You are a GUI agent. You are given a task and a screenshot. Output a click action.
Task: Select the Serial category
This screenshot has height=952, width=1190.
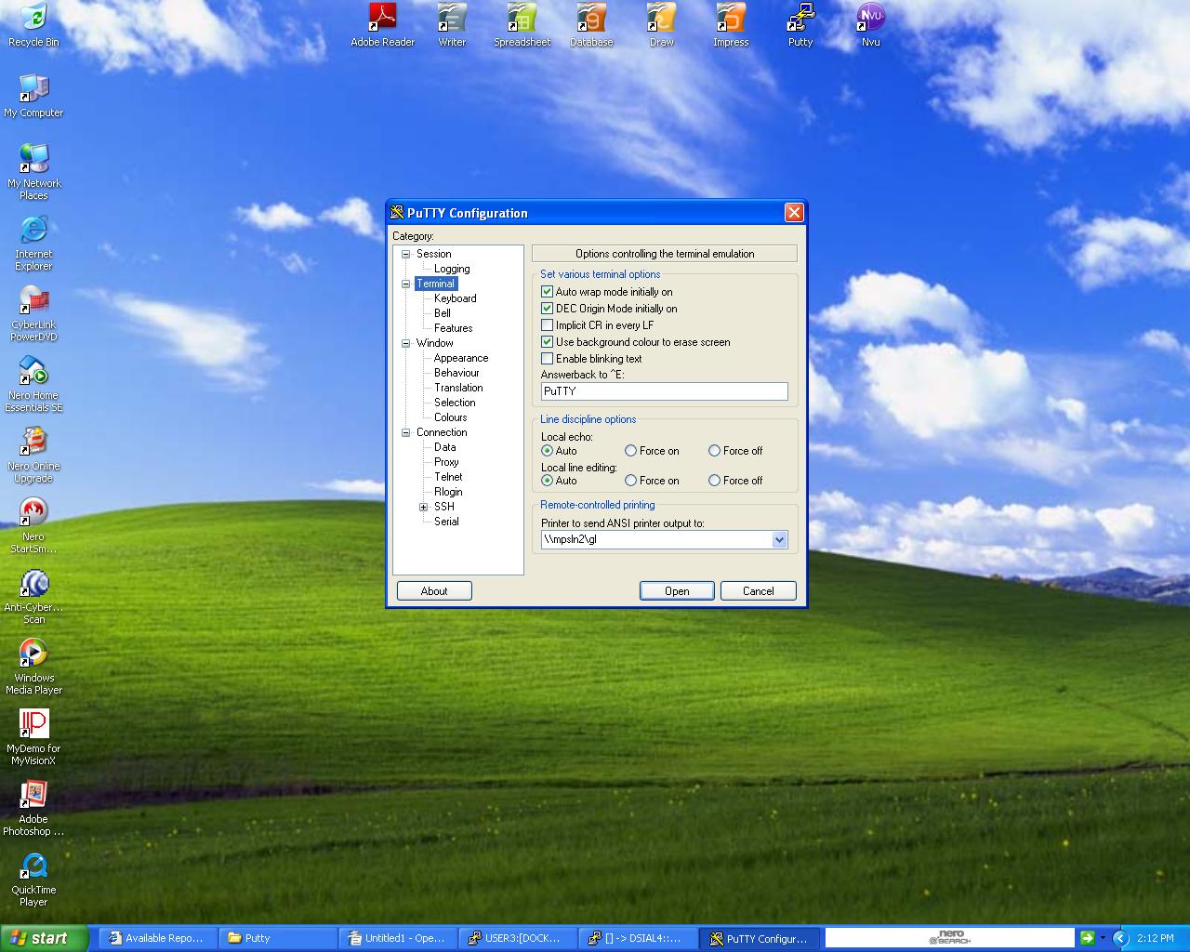click(446, 522)
